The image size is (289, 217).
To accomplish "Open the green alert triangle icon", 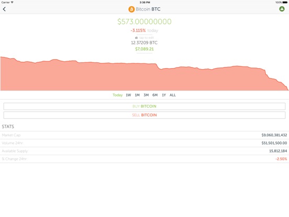I will pyautogui.click(x=282, y=9).
